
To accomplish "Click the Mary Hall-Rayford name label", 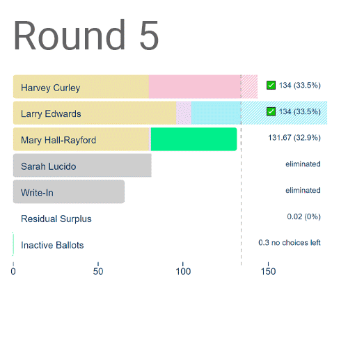I will click(58, 140).
